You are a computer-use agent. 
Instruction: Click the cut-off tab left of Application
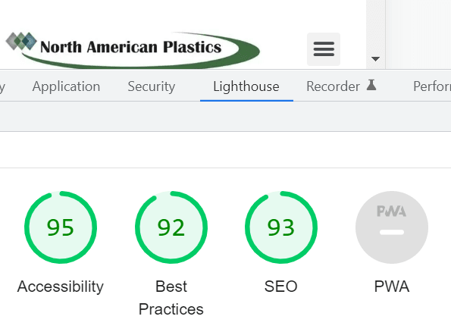point(2,86)
